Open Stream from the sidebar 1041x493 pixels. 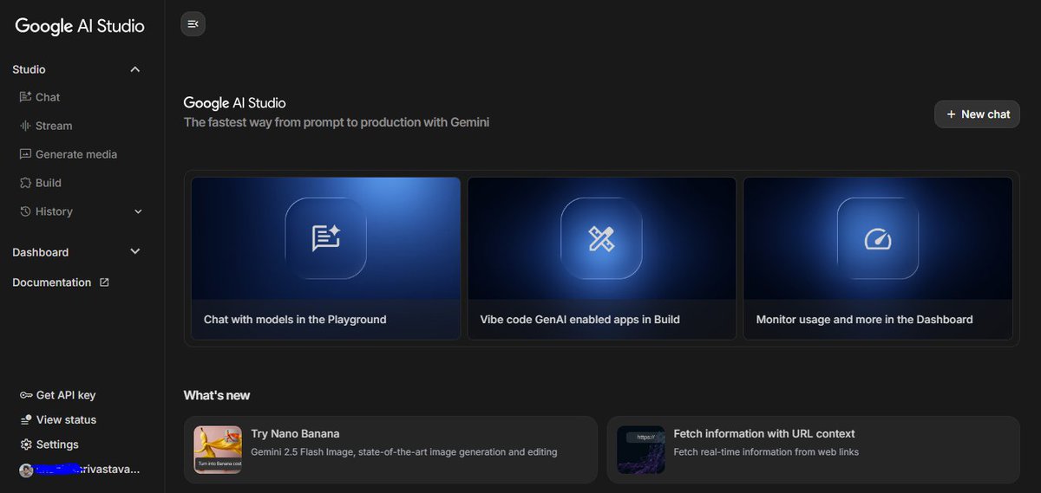pyautogui.click(x=54, y=126)
